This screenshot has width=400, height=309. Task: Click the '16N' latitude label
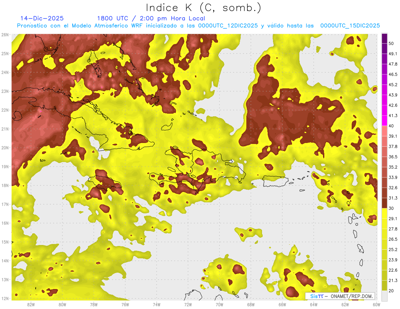click(x=5, y=223)
